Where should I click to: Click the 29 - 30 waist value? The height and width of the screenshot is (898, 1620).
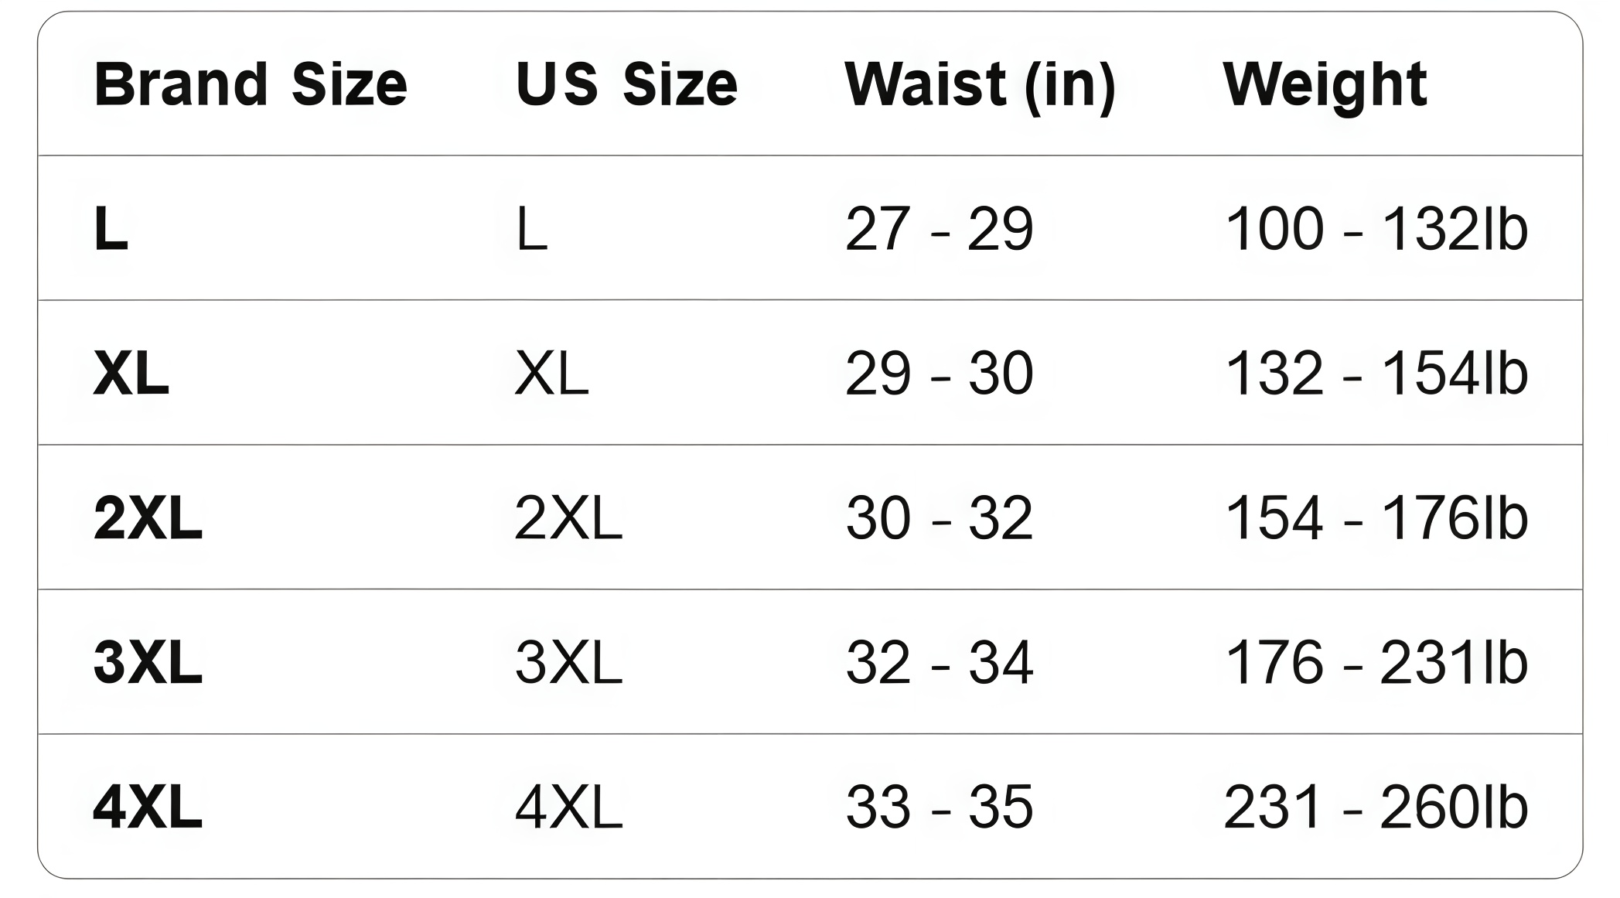(939, 374)
